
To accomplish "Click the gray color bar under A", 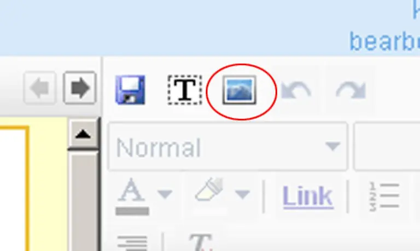I will pyautogui.click(x=132, y=211).
